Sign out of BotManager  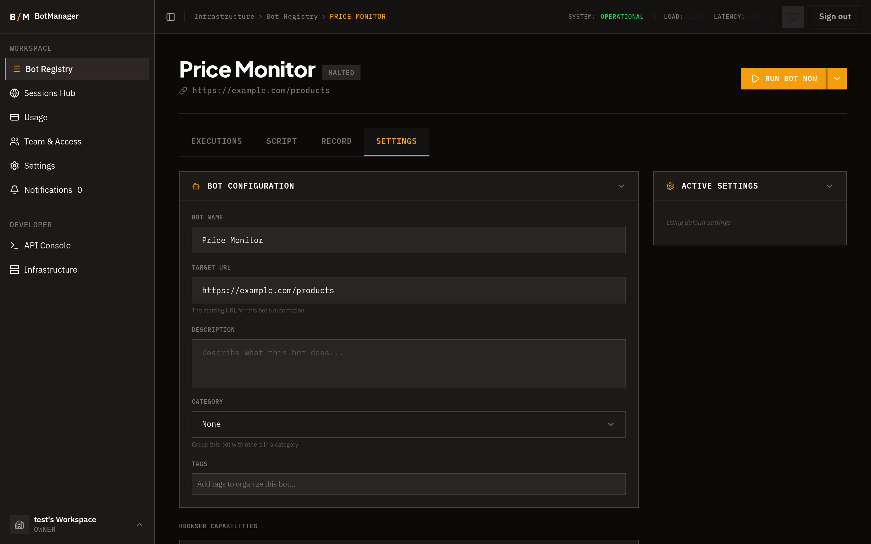[x=835, y=16]
